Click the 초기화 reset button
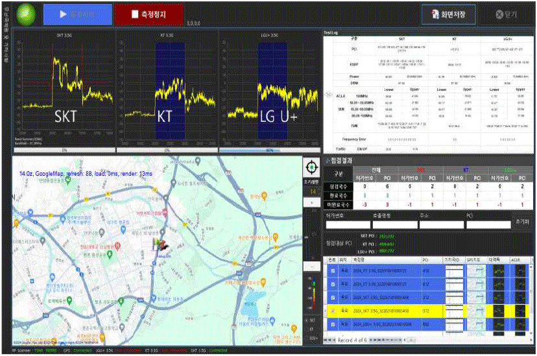Viewport: 537px width, 356px height. 522,222
